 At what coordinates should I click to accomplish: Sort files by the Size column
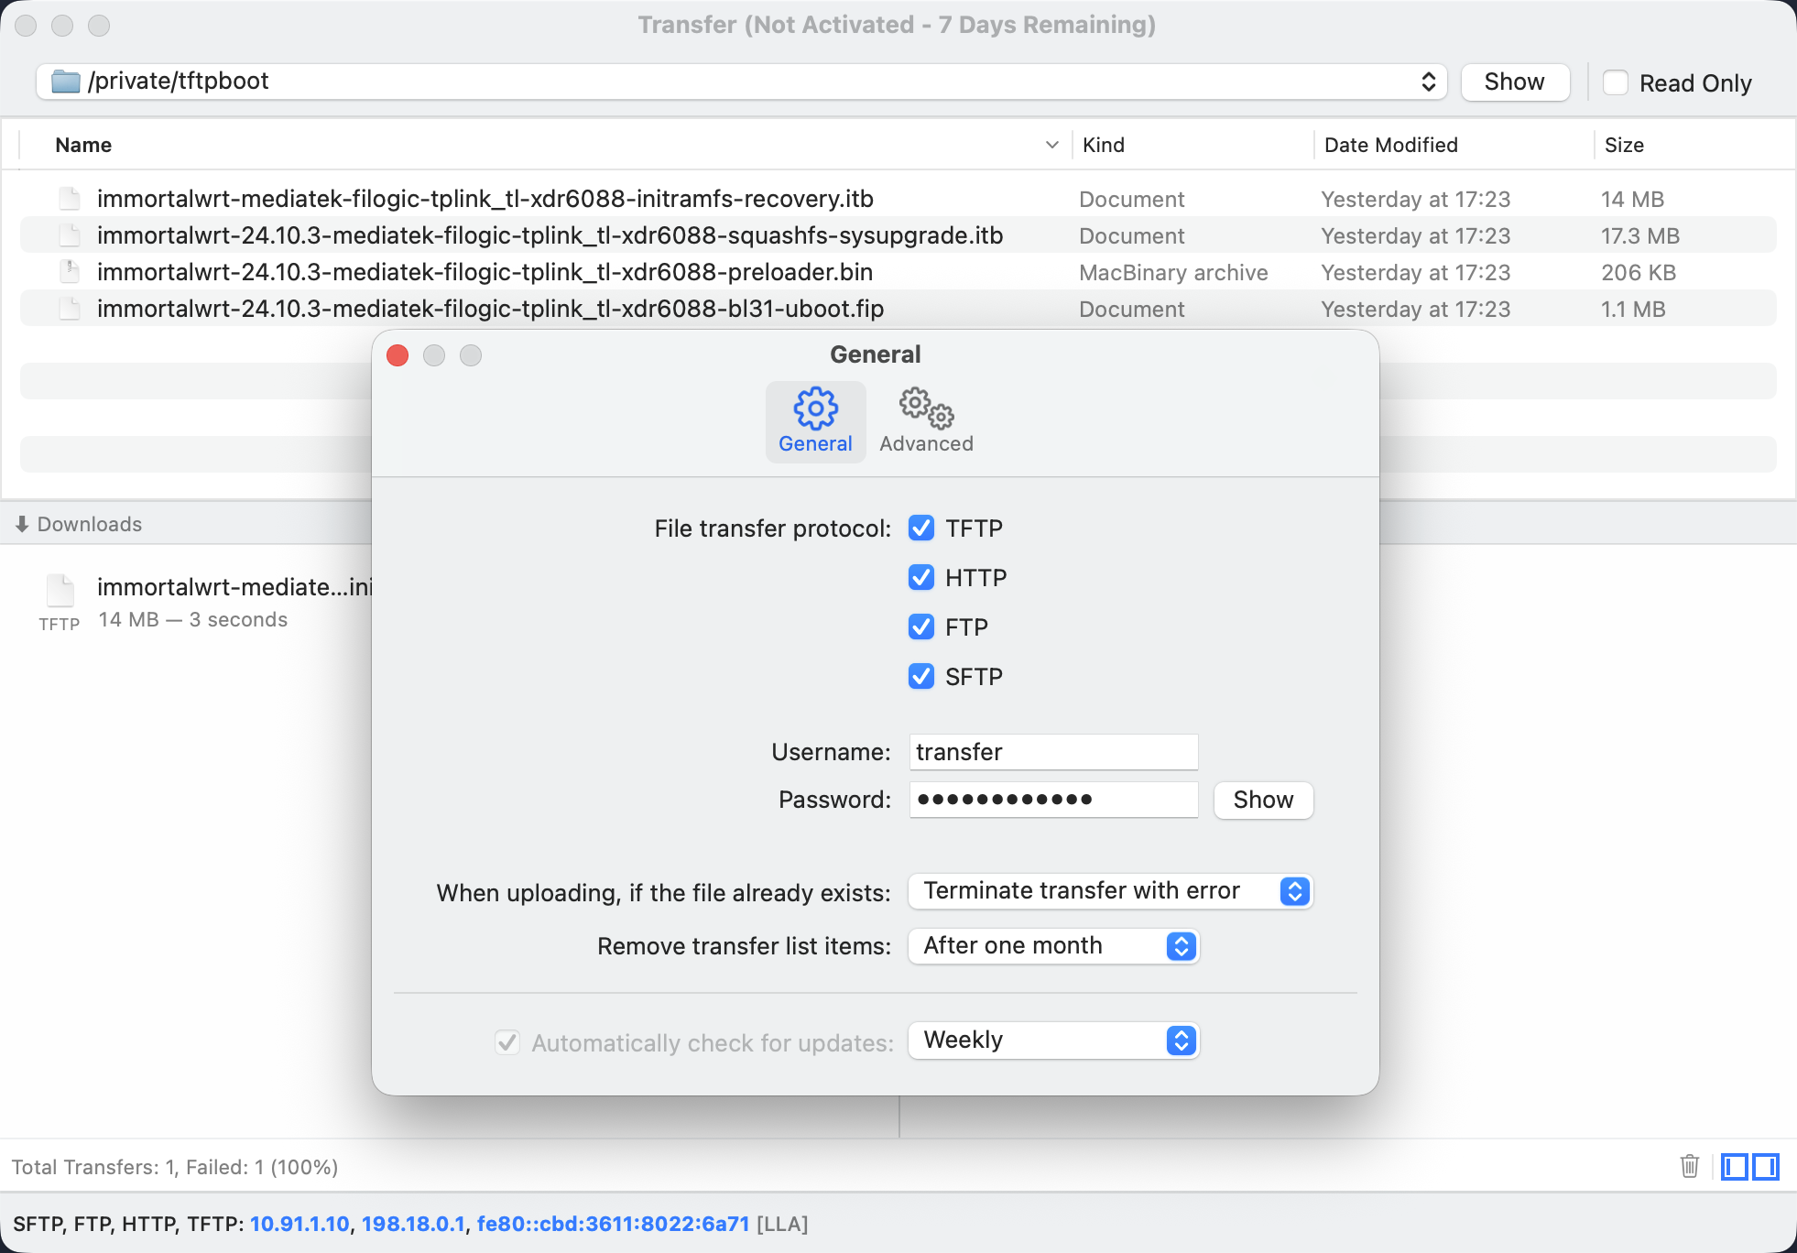pyautogui.click(x=1624, y=145)
